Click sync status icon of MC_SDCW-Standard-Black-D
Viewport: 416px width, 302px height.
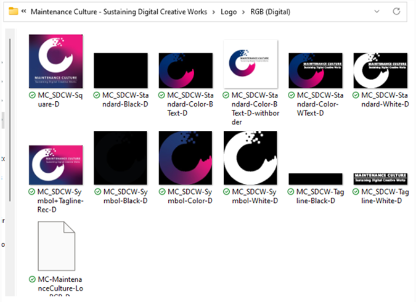click(x=96, y=95)
